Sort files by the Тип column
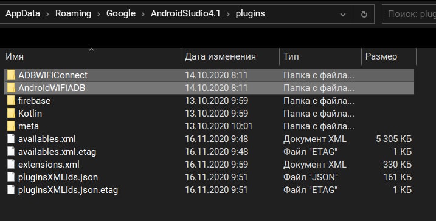The image size is (436, 221). [320, 56]
